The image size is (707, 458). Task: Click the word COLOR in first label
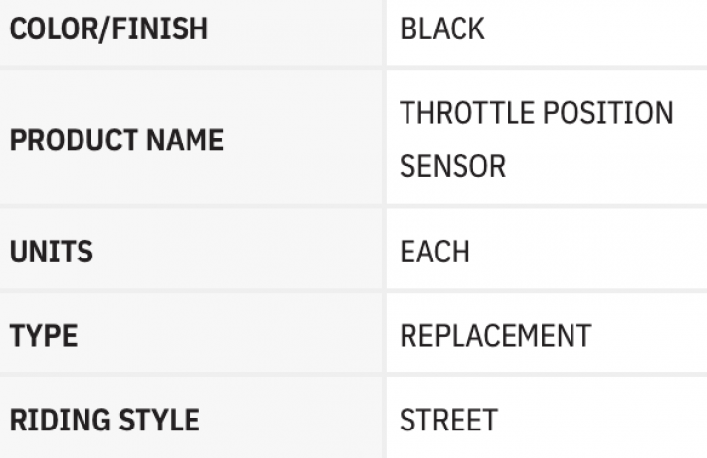tap(54, 29)
